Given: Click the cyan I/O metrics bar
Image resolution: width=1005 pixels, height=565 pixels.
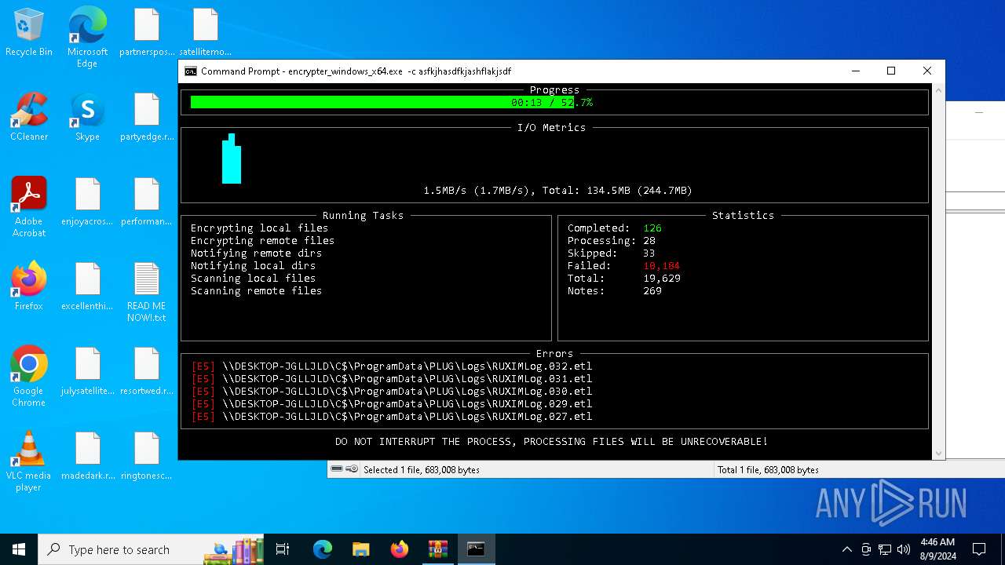Looking at the screenshot, I should pos(232,159).
